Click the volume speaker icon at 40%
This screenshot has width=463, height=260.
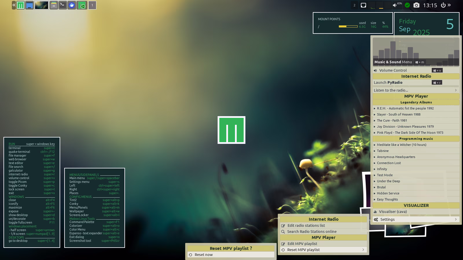[395, 5]
